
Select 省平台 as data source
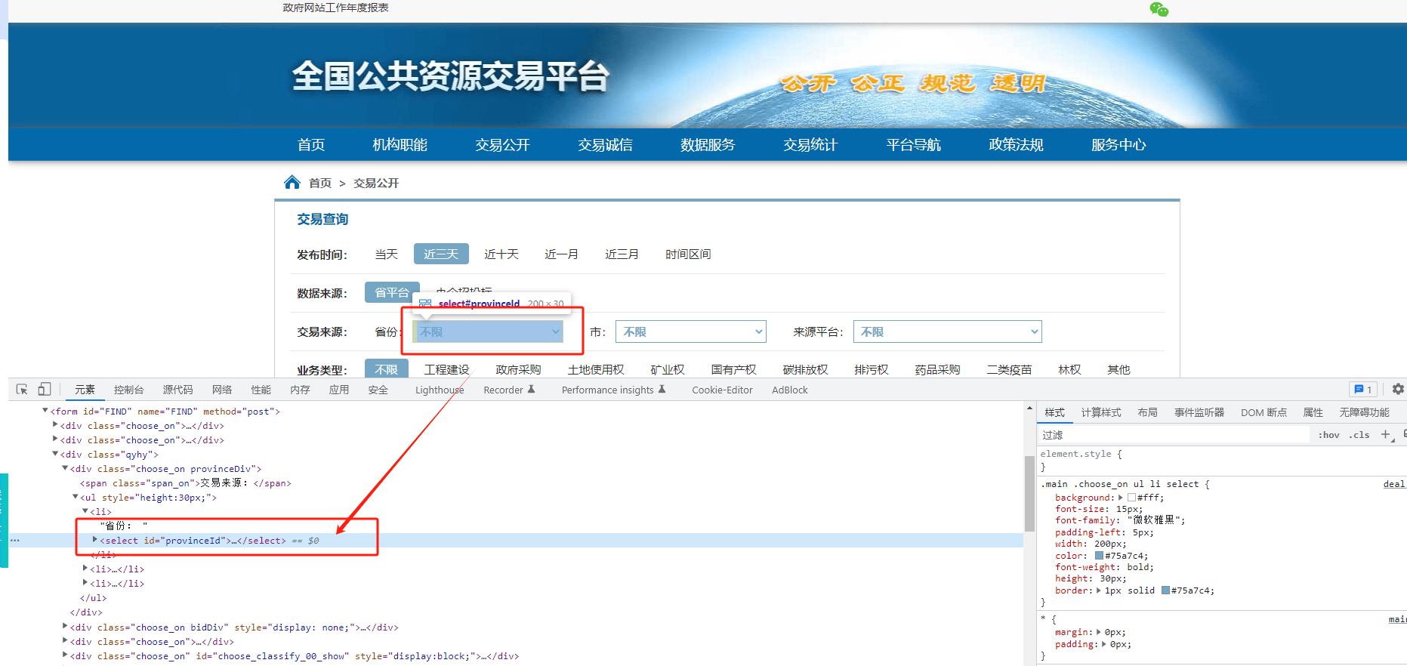(x=392, y=292)
